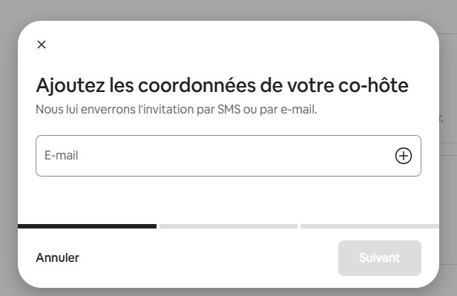Click the heading 'Ajoutez les coordonnées de votre co-hôte'

[x=222, y=85]
